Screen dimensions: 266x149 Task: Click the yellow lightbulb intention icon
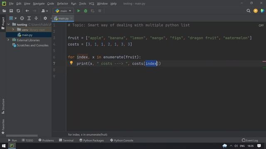71,63
